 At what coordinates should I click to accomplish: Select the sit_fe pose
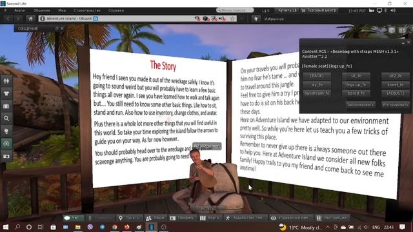point(356,76)
